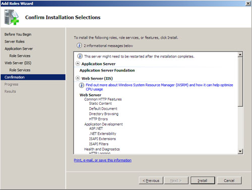This screenshot has height=190, width=252.
Task: Click the greyed-out Next button
Action: tap(176, 180)
